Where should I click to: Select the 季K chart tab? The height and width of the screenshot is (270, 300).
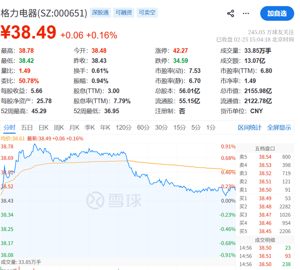coord(90,128)
